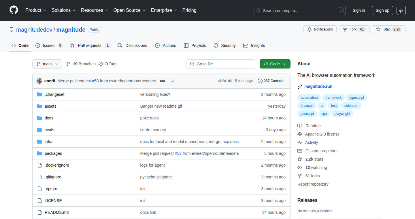Click the GitHub octocat logo

point(14,10)
